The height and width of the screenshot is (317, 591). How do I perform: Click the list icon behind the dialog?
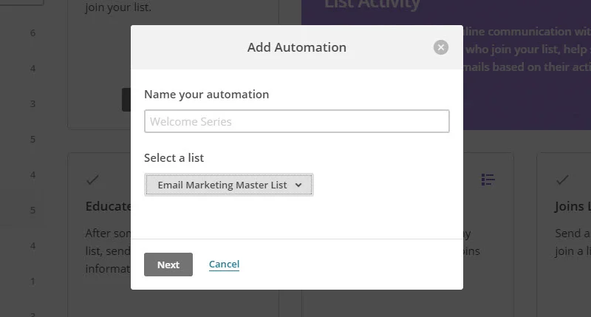tap(488, 180)
